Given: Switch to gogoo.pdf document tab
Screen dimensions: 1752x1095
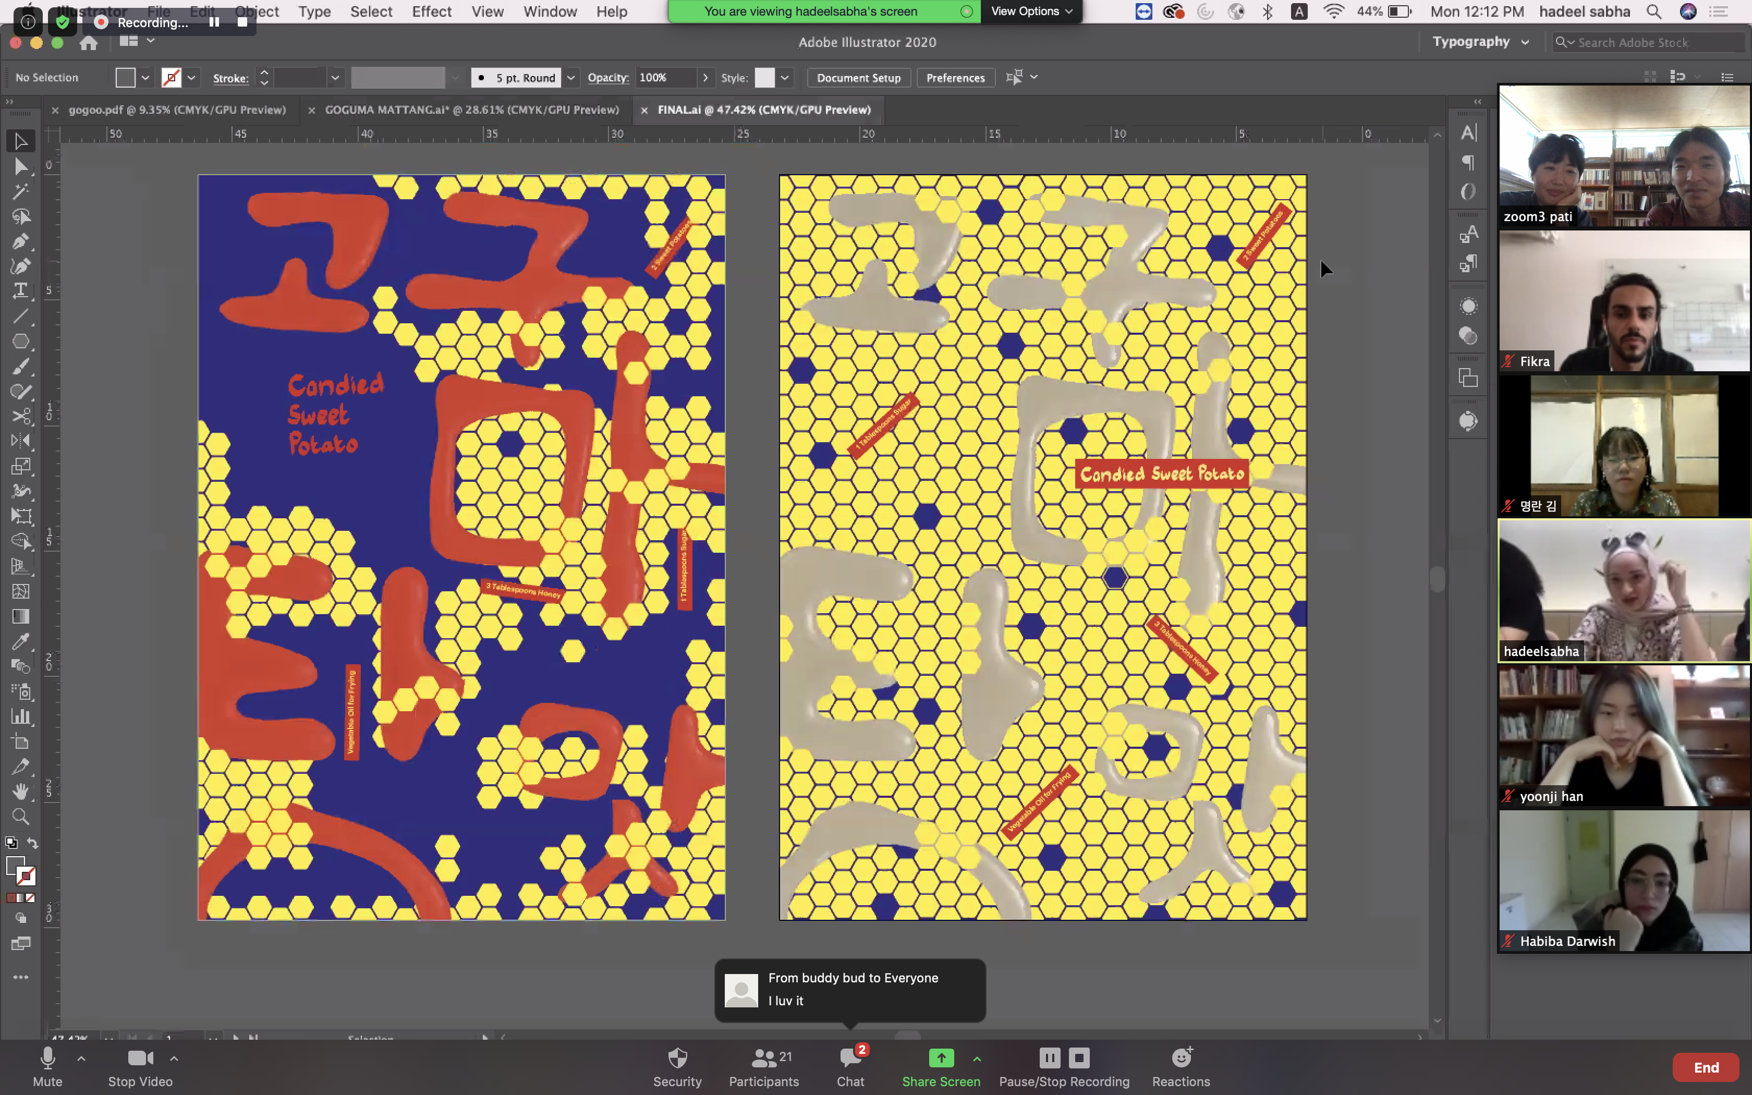Looking at the screenshot, I should tap(177, 110).
